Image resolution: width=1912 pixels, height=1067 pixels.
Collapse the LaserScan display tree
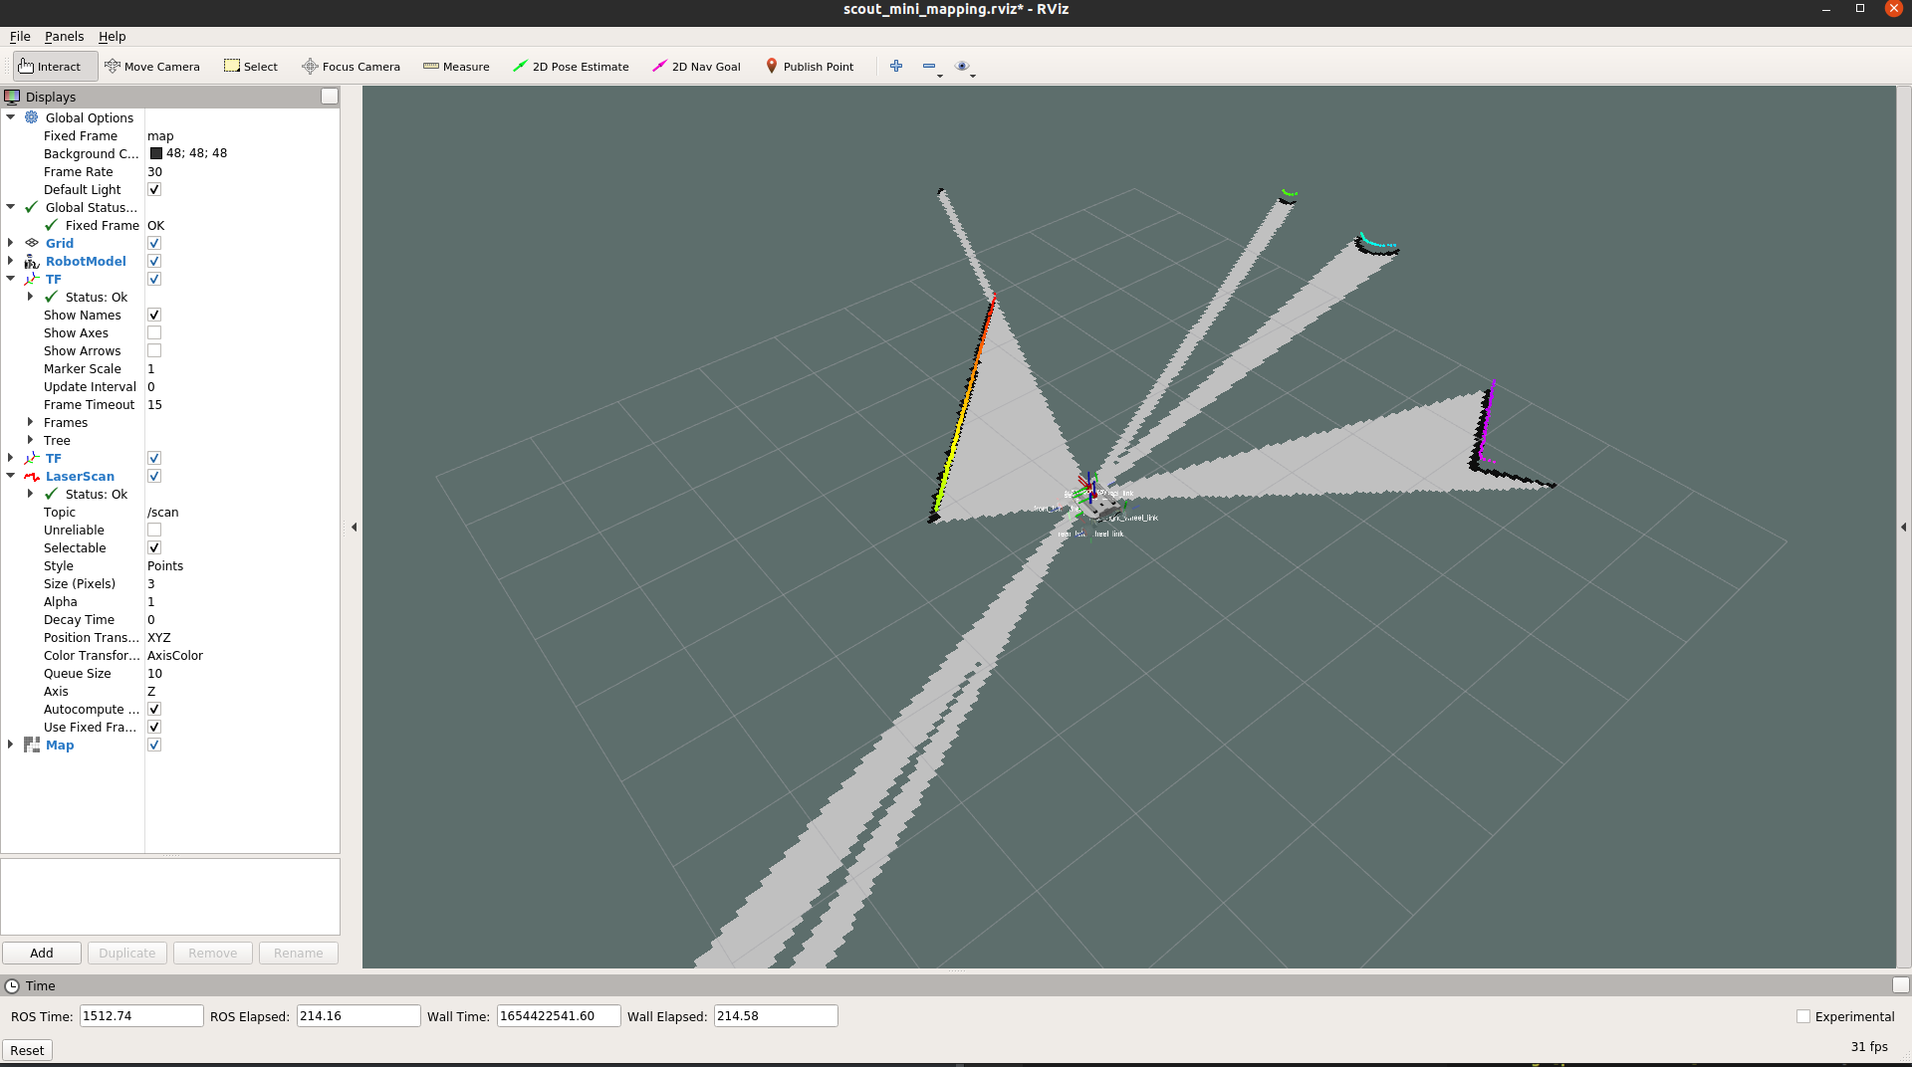click(11, 476)
